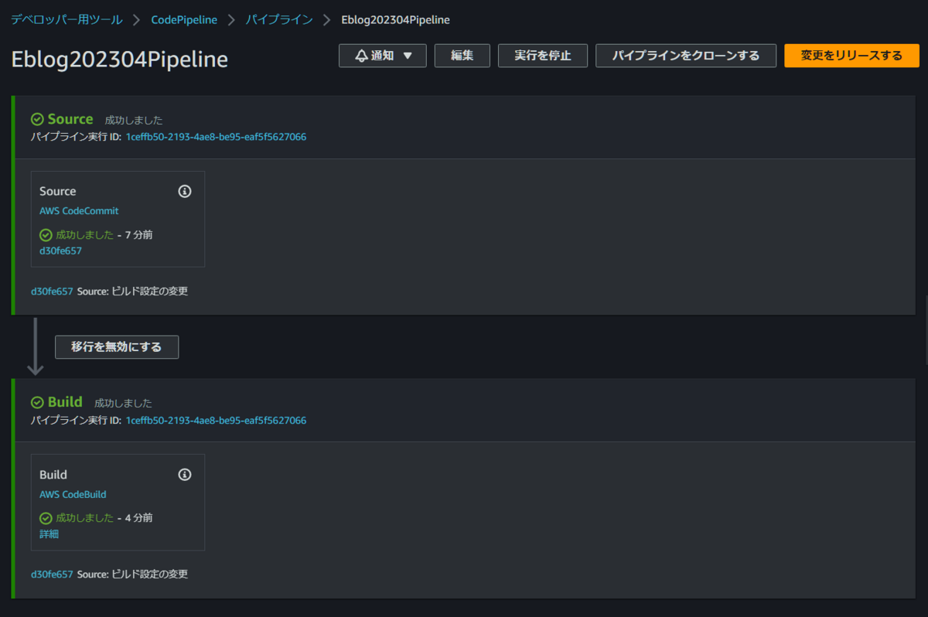Viewport: 928px width, 617px height.
Task: Click 実行を停止 to stop execution
Action: (543, 56)
